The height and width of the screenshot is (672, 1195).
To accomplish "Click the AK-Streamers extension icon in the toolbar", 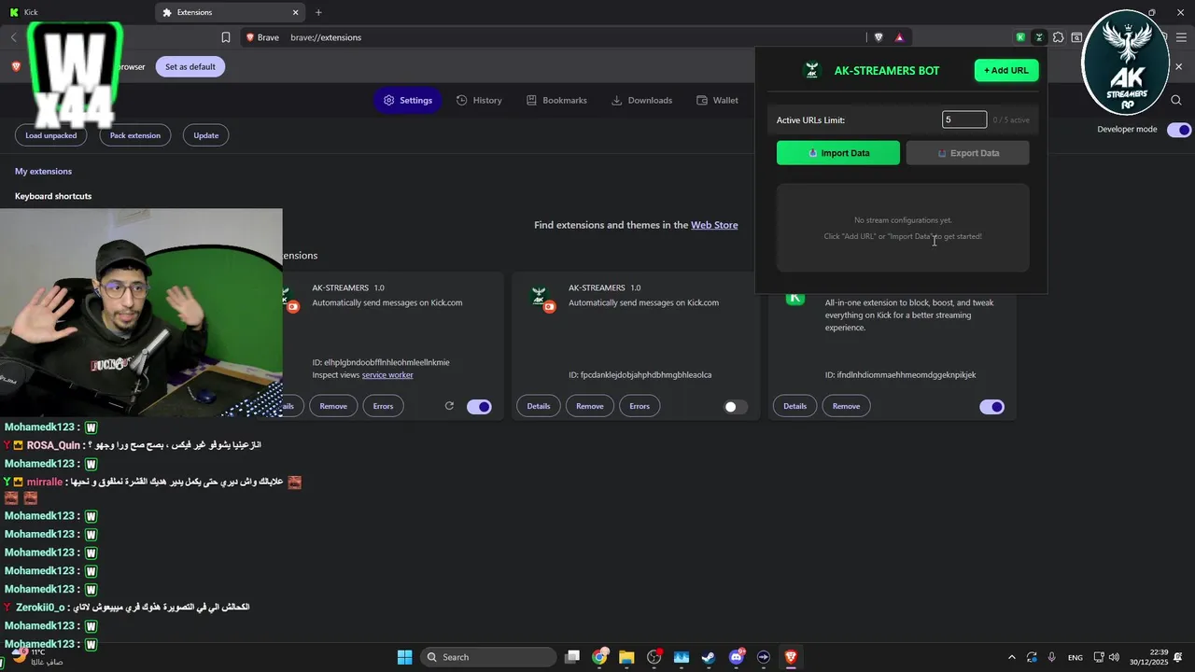I will click(1039, 37).
